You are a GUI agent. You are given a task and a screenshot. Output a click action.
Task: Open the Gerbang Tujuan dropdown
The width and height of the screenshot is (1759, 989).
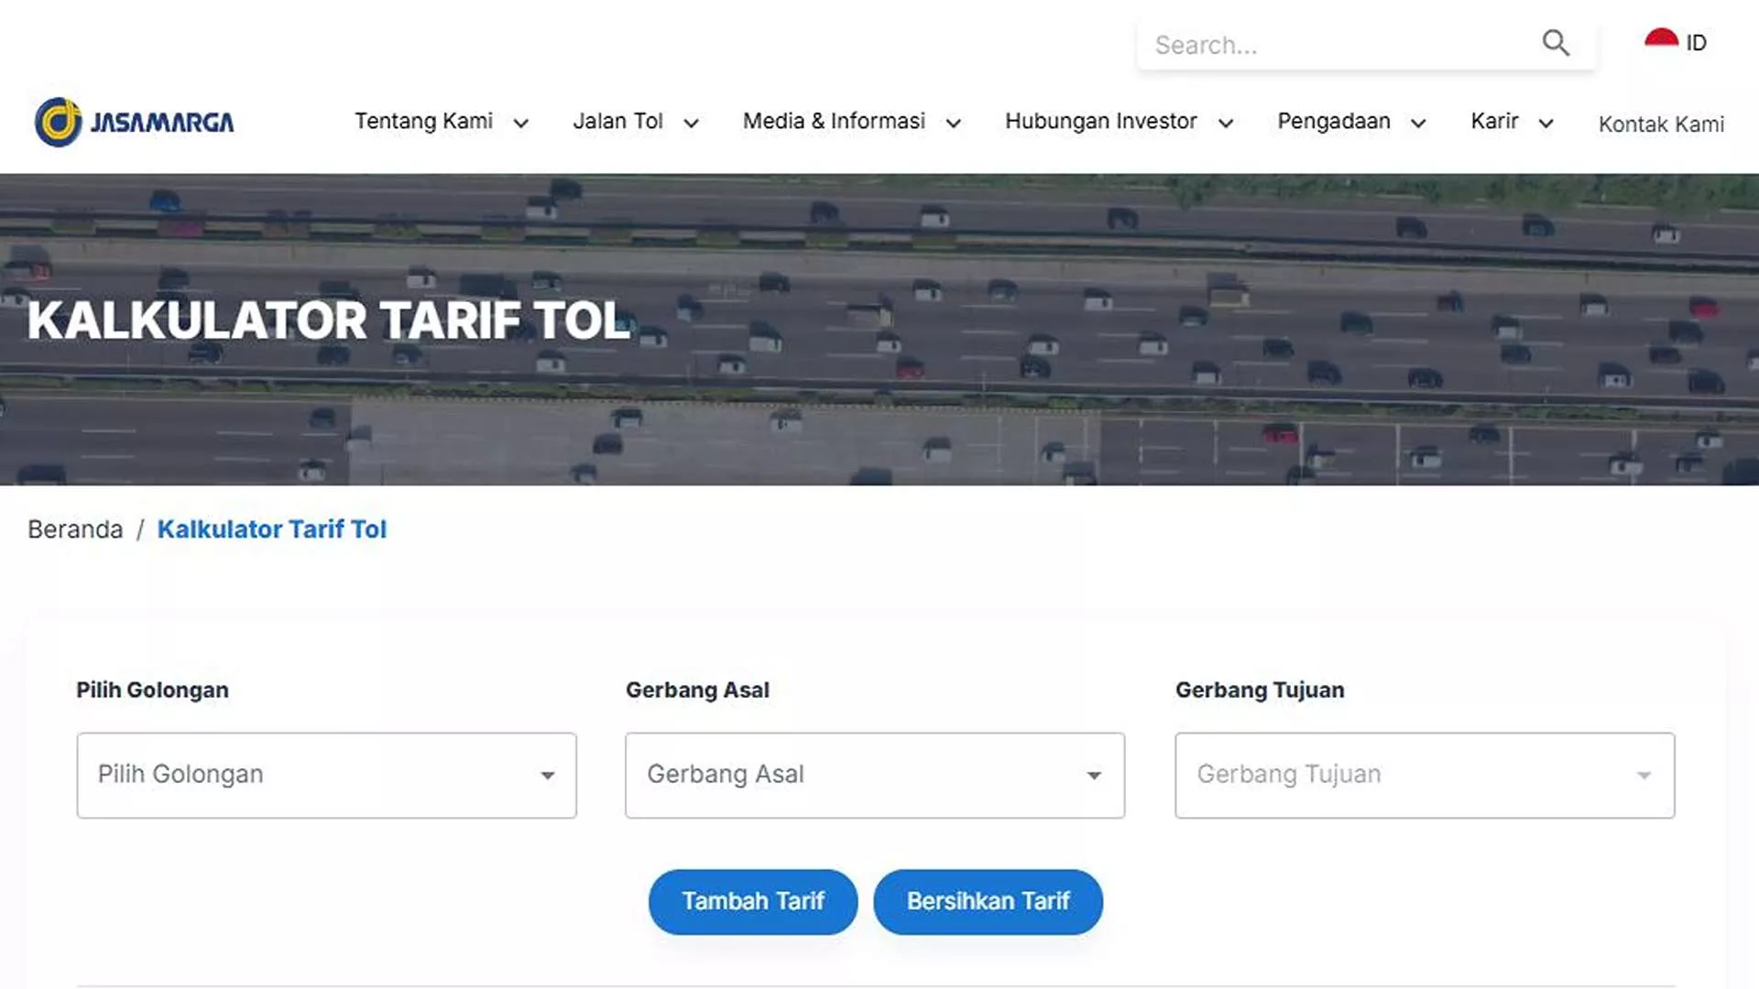click(1424, 775)
